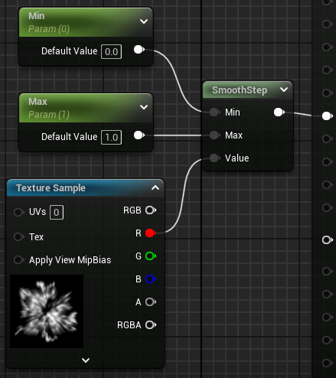
Task: Click the RGBA output pin
Action: pos(151,325)
